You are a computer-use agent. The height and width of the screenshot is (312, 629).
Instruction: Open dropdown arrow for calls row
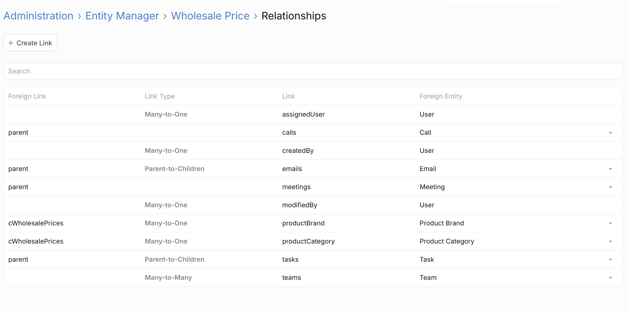pyautogui.click(x=610, y=133)
